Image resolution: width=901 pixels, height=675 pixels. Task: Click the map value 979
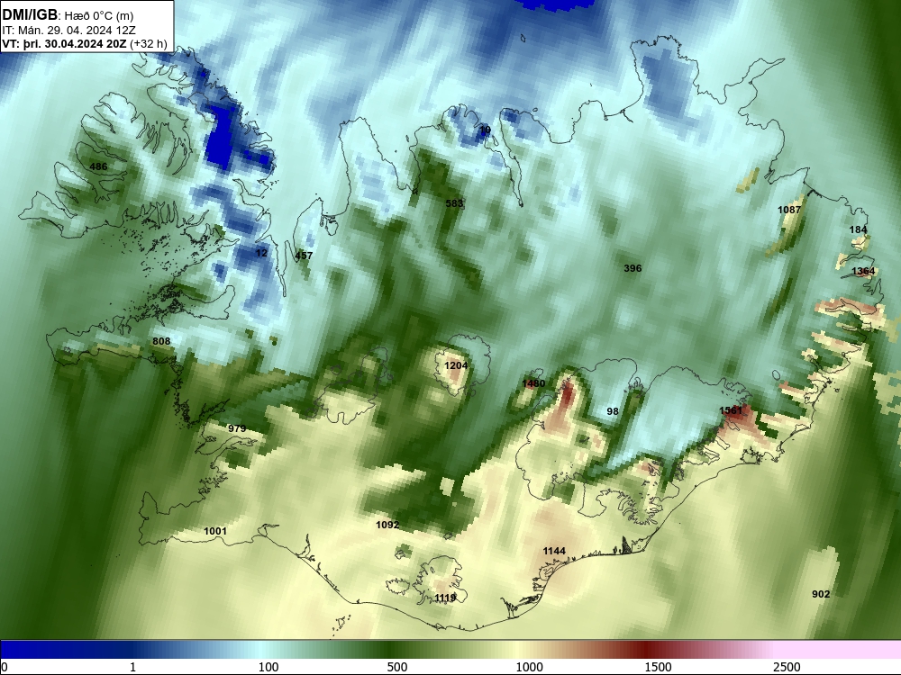click(x=237, y=428)
